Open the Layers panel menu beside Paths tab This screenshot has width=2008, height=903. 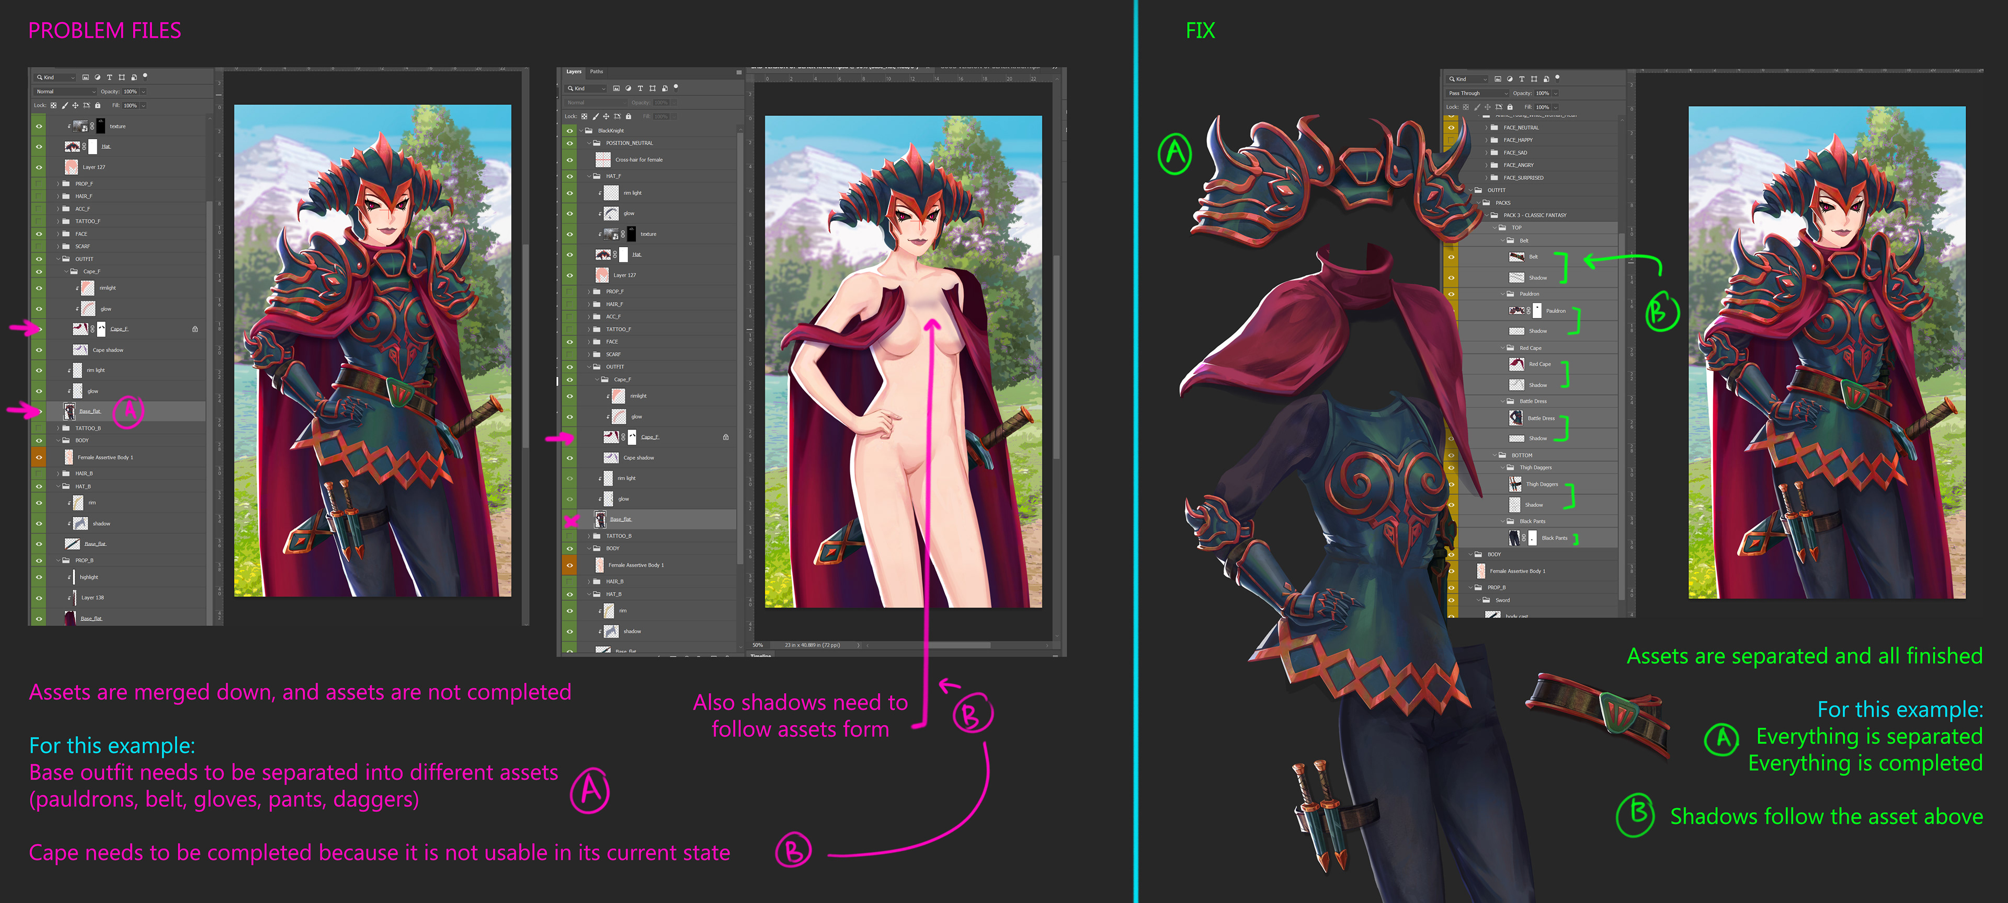pyautogui.click(x=738, y=72)
